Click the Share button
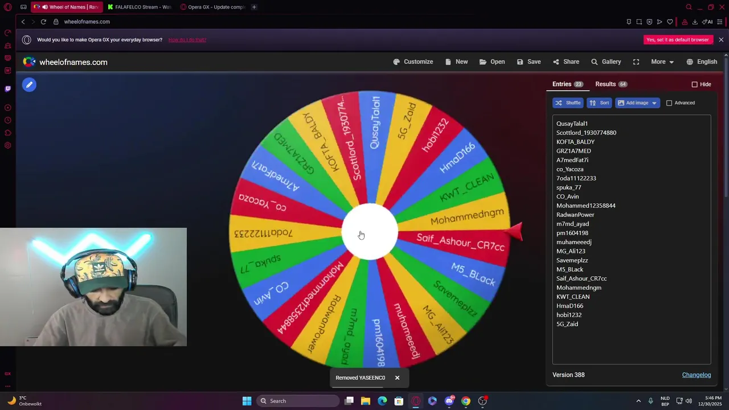The height and width of the screenshot is (410, 729). click(566, 61)
